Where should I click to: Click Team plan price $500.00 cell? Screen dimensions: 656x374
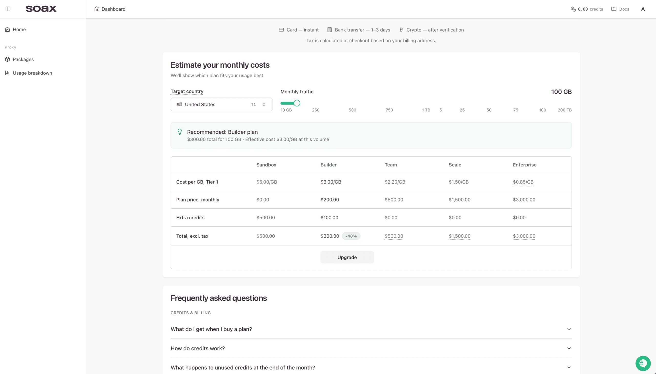click(394, 200)
